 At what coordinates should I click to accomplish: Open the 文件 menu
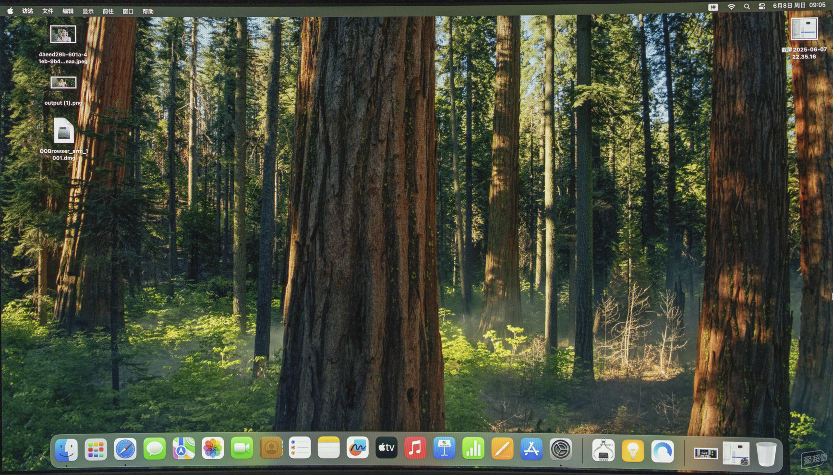coord(48,11)
